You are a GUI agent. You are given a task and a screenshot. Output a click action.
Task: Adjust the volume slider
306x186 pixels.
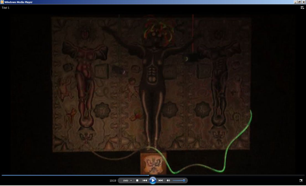pos(179,180)
